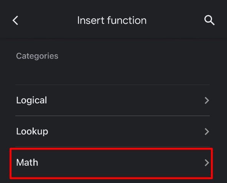Open the Lookup category row
Screen dimensions: 227x183
(x=112, y=131)
